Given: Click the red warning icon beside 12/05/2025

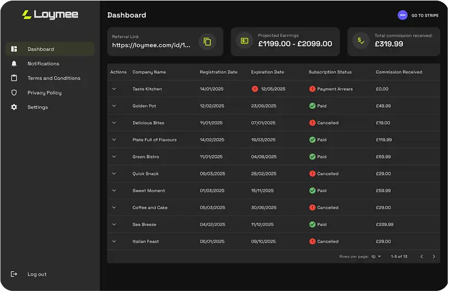Looking at the screenshot, I should point(255,89).
